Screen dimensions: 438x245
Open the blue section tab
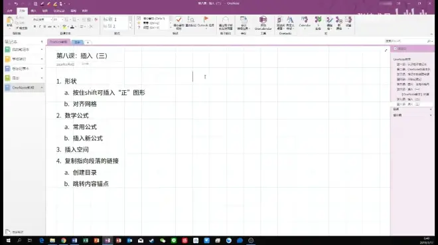pyautogui.click(x=78, y=42)
